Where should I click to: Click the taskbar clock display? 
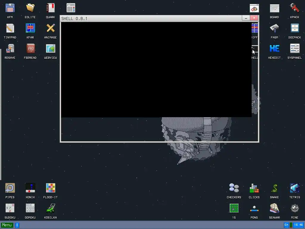click(298, 225)
